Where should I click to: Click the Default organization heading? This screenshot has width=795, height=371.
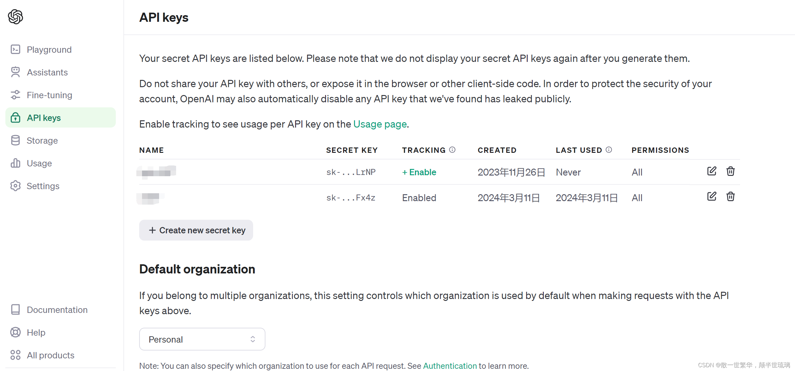coord(197,269)
